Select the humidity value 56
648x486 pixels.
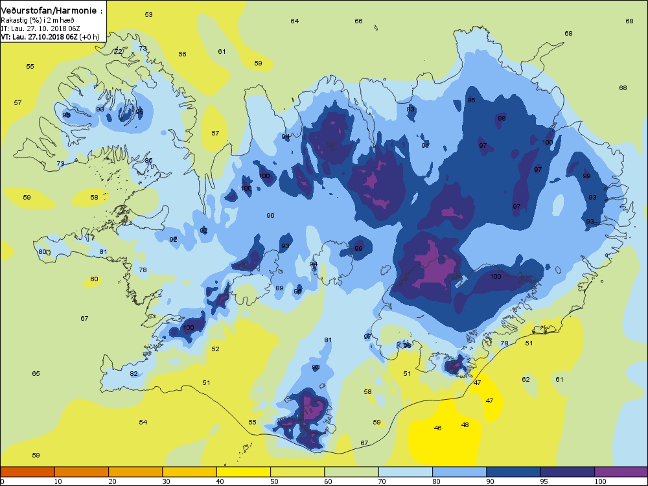pos(183,54)
